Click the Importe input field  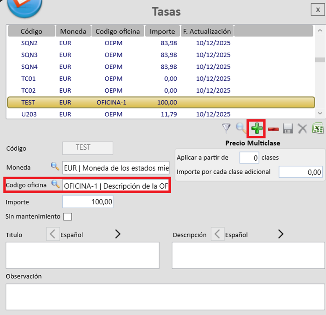tap(88, 202)
